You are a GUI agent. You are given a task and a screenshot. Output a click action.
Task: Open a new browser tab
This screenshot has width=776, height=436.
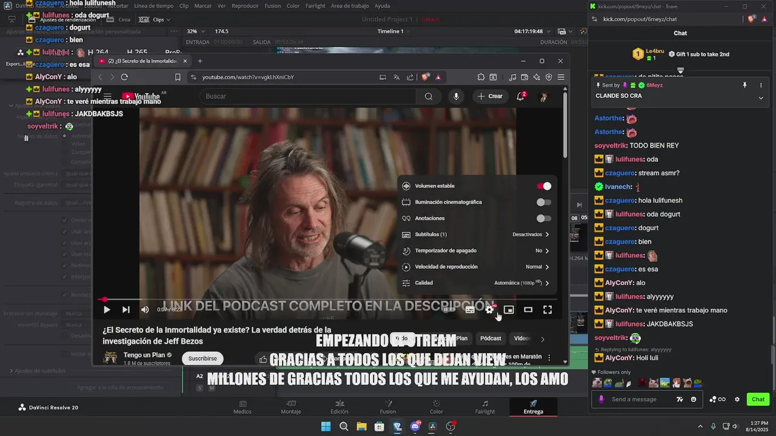pos(199,61)
